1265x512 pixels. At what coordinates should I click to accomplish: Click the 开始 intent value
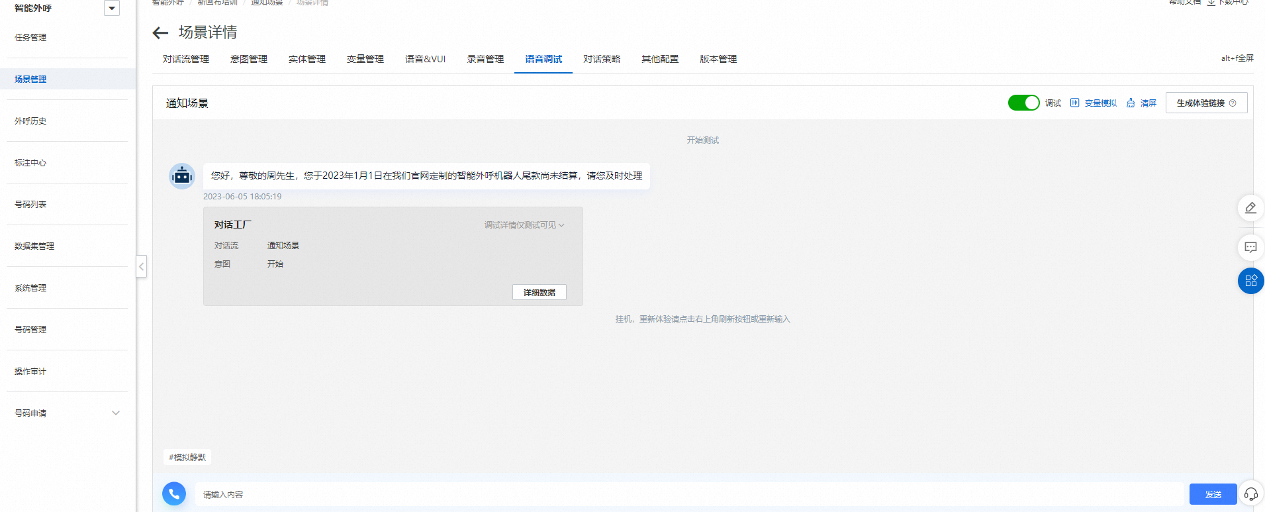[275, 264]
